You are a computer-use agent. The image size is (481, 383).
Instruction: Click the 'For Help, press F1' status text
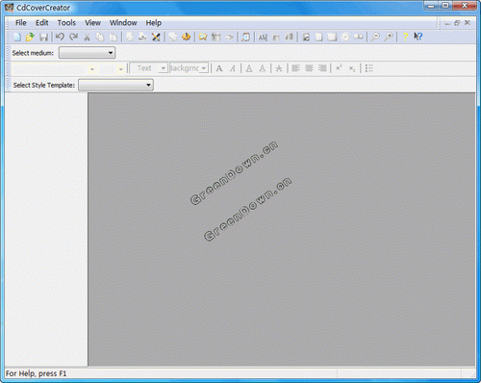36,373
